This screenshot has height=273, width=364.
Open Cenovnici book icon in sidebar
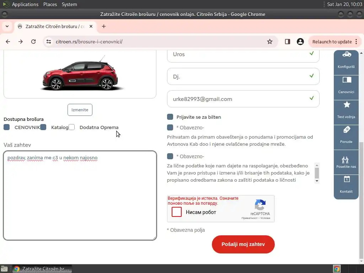pyautogui.click(x=347, y=80)
